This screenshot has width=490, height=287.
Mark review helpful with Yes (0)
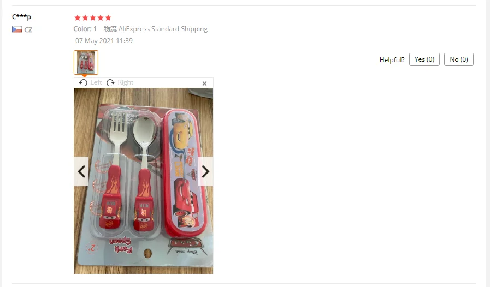pos(424,59)
